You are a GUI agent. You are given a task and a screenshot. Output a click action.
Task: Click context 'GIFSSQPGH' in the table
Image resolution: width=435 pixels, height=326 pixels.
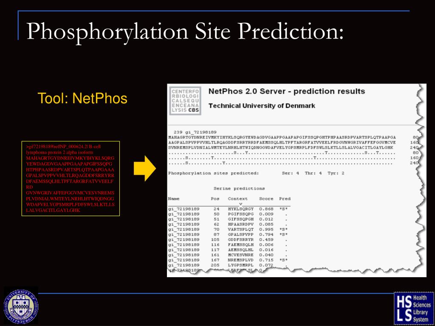(240, 219)
